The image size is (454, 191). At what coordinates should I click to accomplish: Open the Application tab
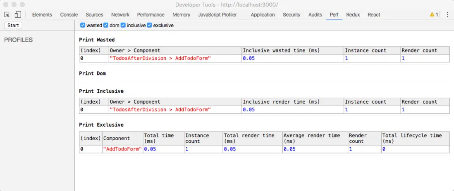coord(263,14)
